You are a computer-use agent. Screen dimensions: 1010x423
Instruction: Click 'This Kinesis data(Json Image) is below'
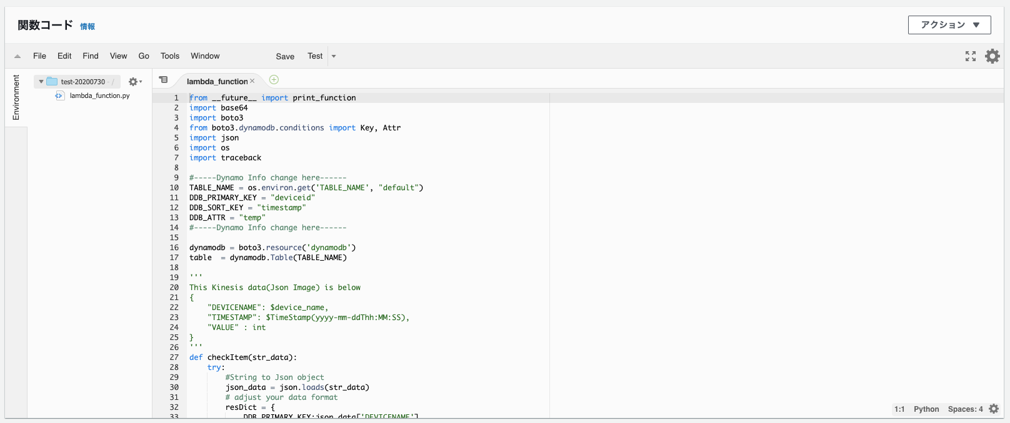click(275, 288)
